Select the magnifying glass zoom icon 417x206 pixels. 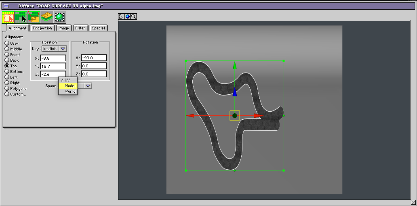133,17
